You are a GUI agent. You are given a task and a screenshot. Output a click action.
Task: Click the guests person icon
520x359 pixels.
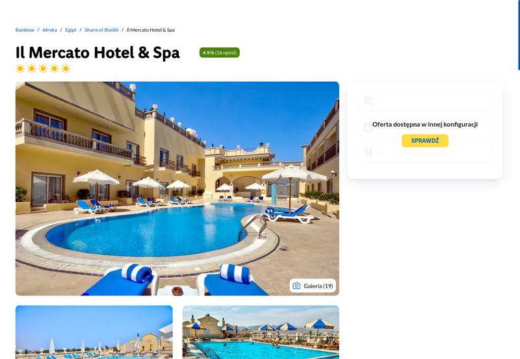coord(368,101)
